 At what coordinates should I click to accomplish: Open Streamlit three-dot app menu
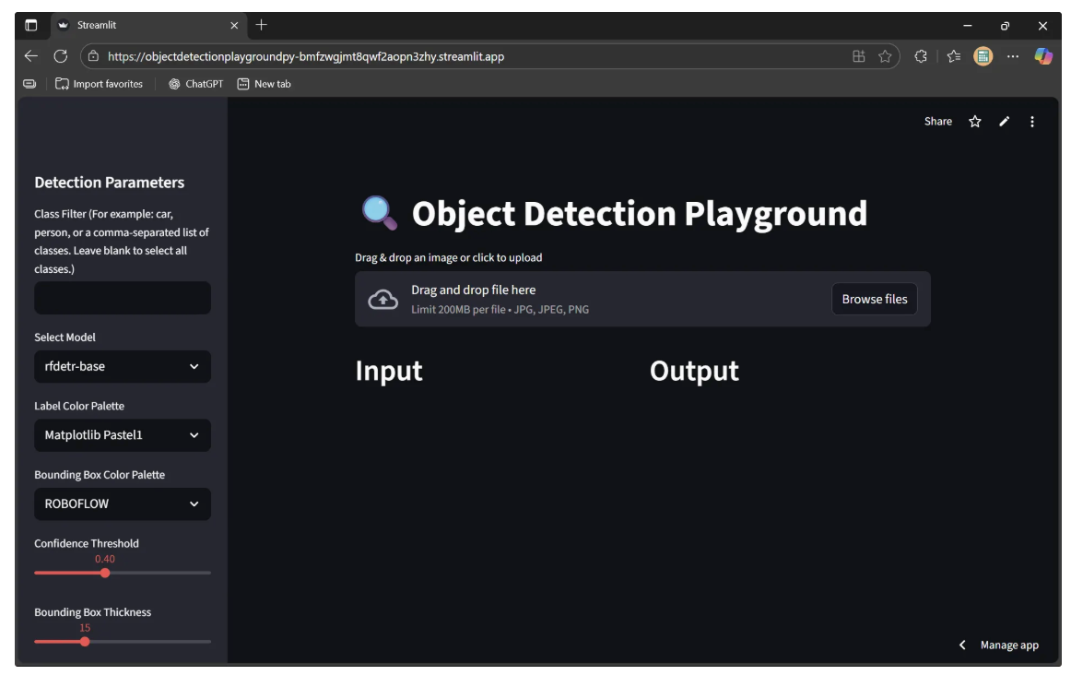(x=1032, y=121)
